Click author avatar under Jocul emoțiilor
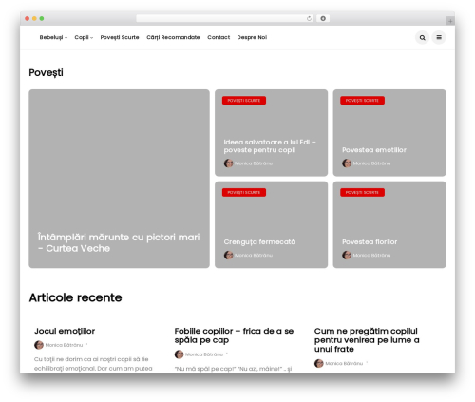 coord(39,345)
